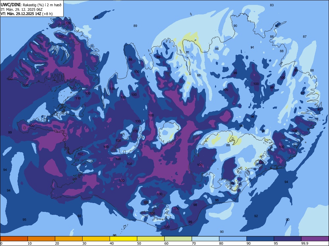Image resolution: width=329 pixels, height=246 pixels.
Task: Click the bright yellow 40–50 legend swatch
Action: pyautogui.click(x=123, y=239)
